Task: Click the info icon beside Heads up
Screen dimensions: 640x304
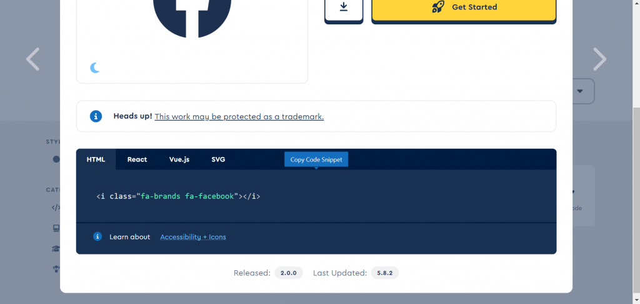Action: coord(96,116)
